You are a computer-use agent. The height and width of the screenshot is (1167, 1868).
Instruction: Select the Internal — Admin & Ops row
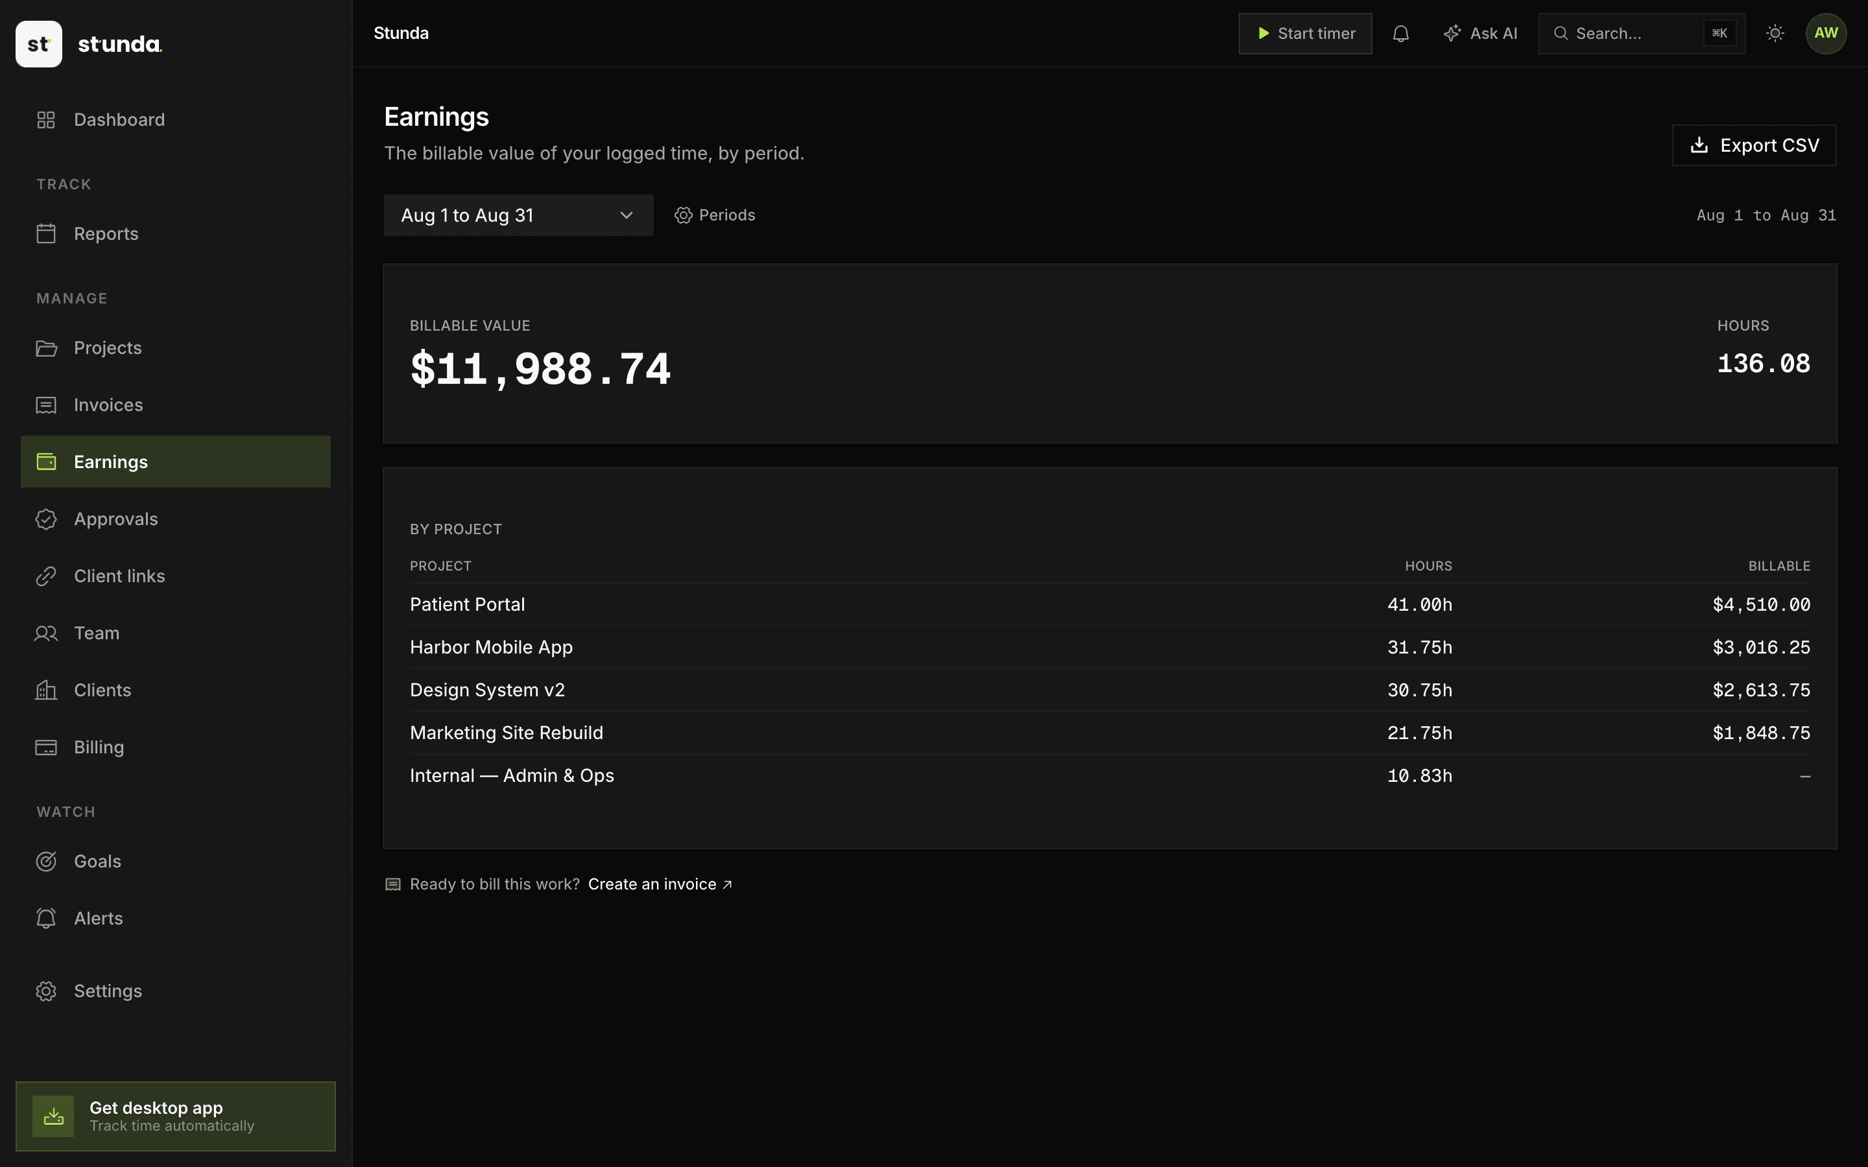pyautogui.click(x=1110, y=775)
